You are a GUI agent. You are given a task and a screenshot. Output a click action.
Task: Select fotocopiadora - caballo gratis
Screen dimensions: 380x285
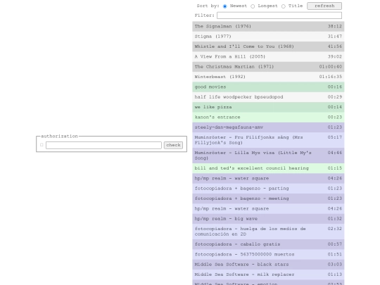pyautogui.click(x=268, y=244)
